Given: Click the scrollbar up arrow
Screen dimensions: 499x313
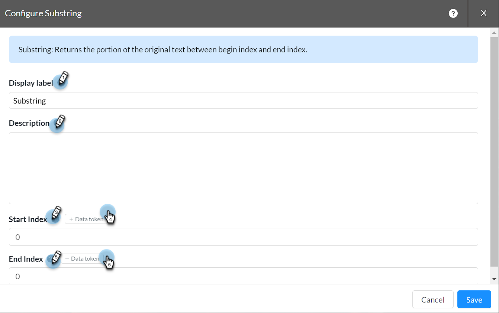Looking at the screenshot, I should click(494, 33).
